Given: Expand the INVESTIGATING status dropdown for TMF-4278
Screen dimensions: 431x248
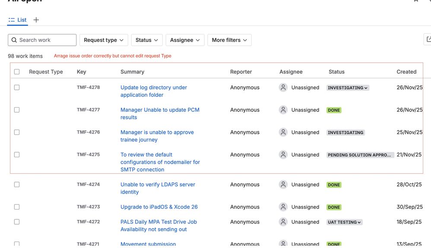Looking at the screenshot, I should click(348, 88).
